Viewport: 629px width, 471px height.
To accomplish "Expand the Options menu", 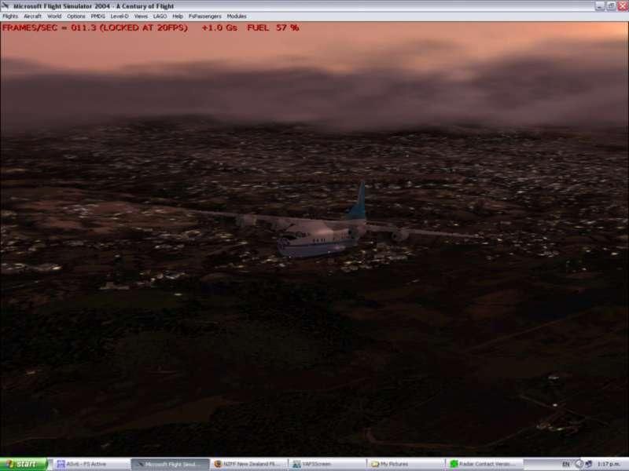I will [75, 16].
